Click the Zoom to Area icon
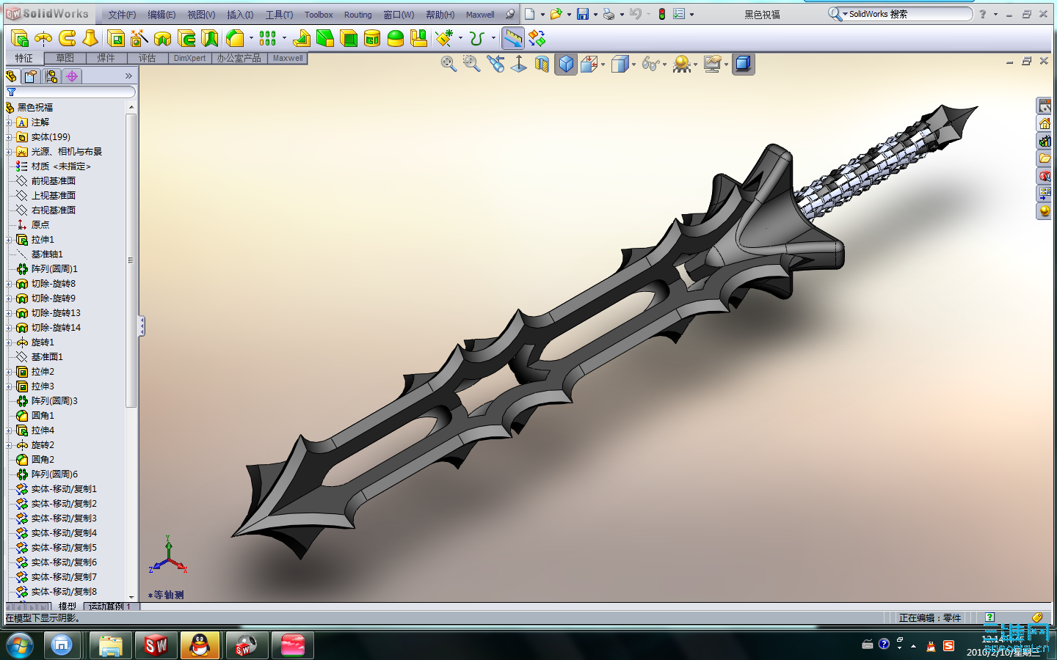Viewport: 1057px width, 660px height. [x=471, y=64]
